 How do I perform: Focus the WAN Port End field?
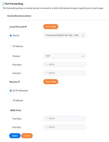(65, 127)
